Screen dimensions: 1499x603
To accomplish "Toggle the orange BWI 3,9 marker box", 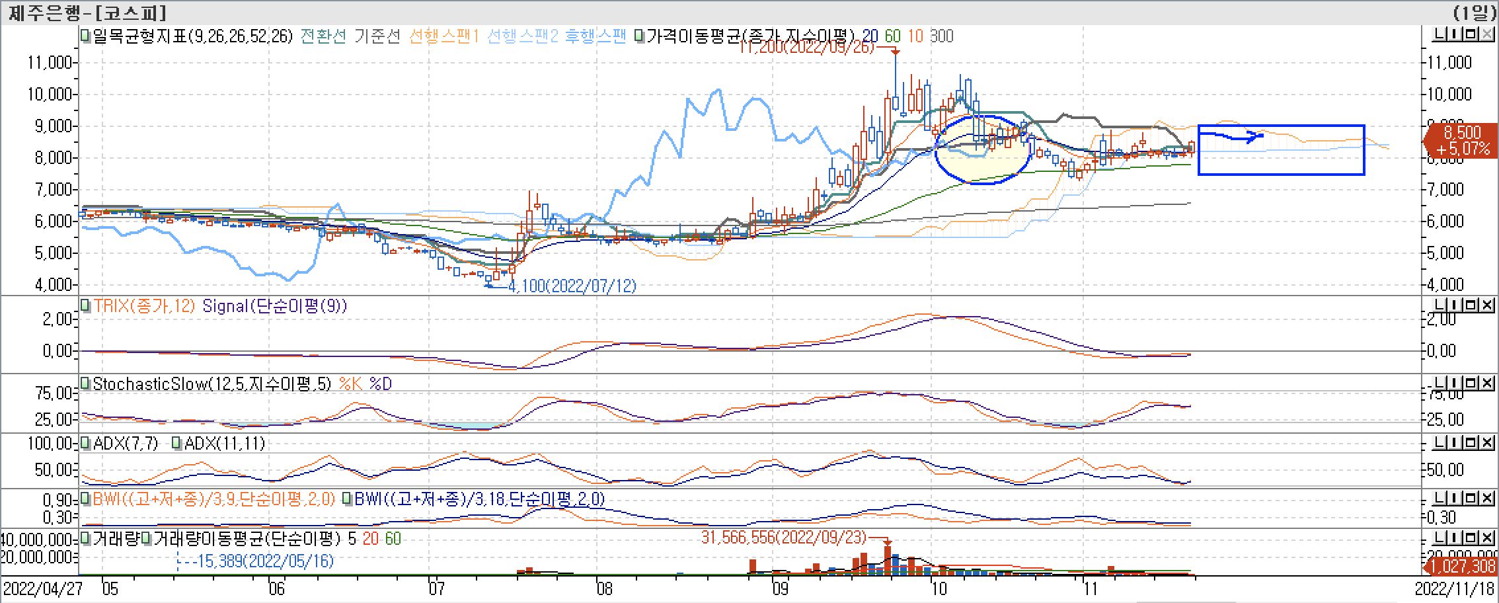I will coord(85,499).
